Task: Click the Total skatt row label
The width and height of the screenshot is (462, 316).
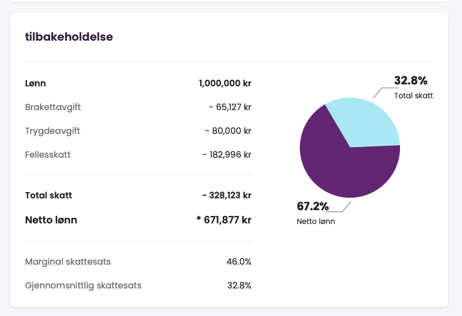Action: click(x=48, y=195)
